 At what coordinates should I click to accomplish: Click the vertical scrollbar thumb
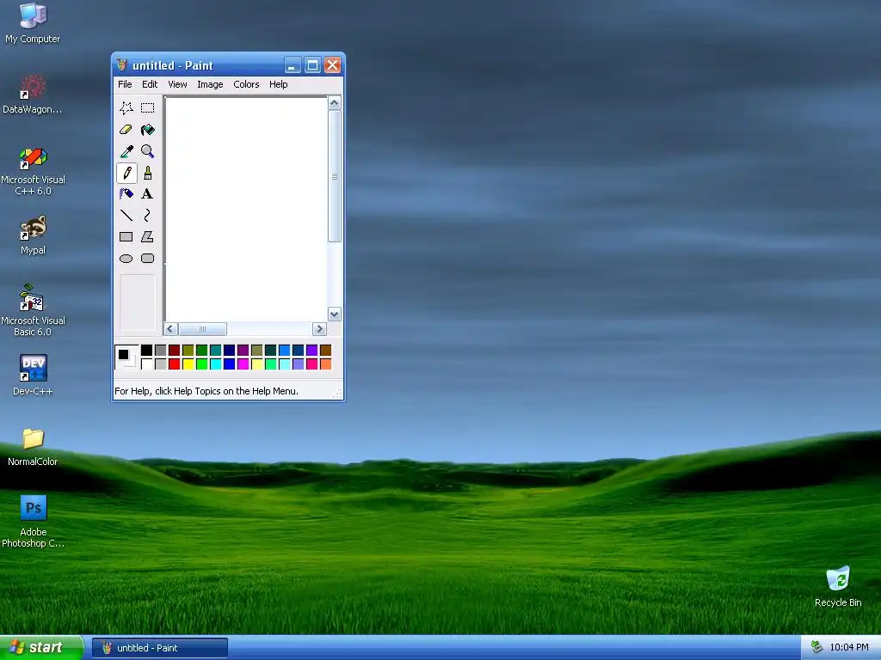pos(335,176)
